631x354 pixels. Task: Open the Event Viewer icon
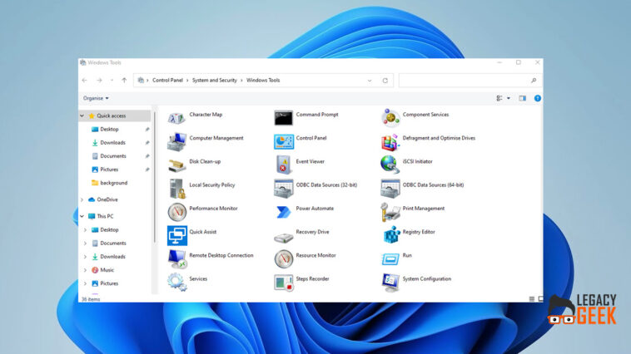(283, 165)
